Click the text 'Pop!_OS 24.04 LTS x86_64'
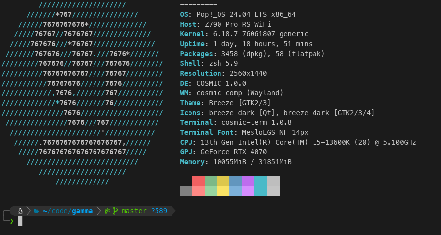Viewport: 441px width, 235px height. (x=246, y=15)
